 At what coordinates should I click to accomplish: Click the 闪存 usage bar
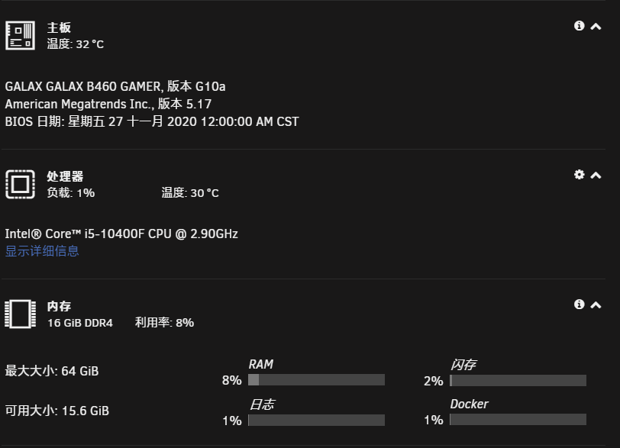pyautogui.click(x=518, y=380)
